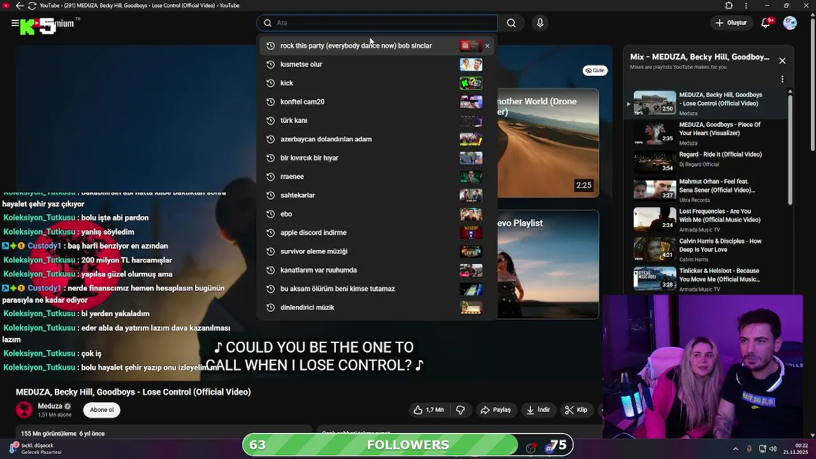The width and height of the screenshot is (816, 459).
Task: Open the YouTube hamburger guide menu
Action: 15,23
